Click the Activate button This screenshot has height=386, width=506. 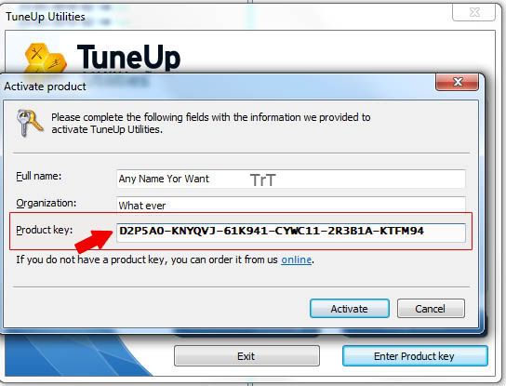pyautogui.click(x=349, y=309)
